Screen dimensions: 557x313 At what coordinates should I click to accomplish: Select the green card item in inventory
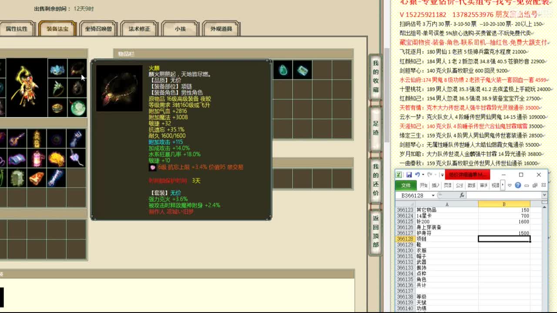[x=302, y=70]
